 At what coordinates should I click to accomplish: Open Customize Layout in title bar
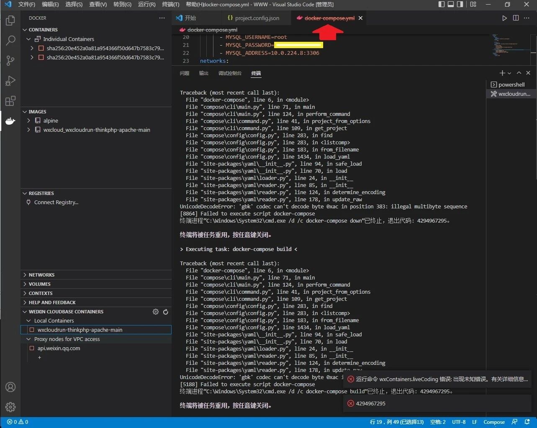click(x=473, y=4)
